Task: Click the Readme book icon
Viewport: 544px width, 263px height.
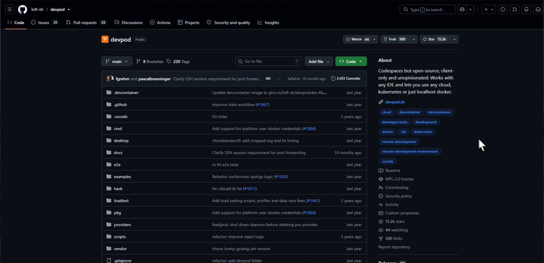Action: pos(381,171)
